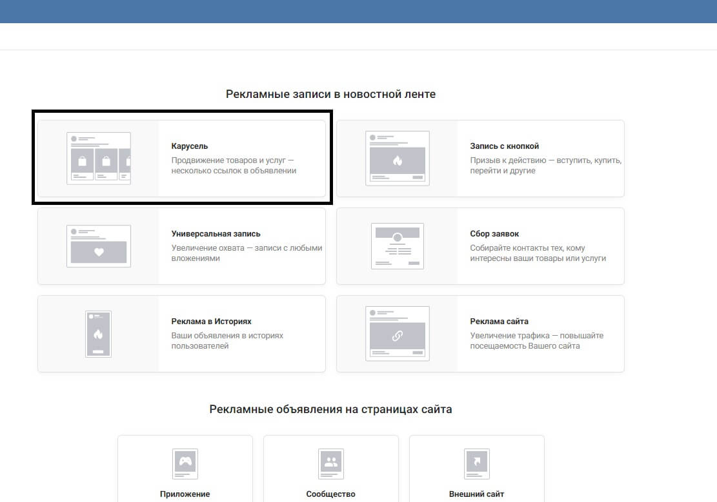Select the Универсальная запись title

click(x=216, y=234)
